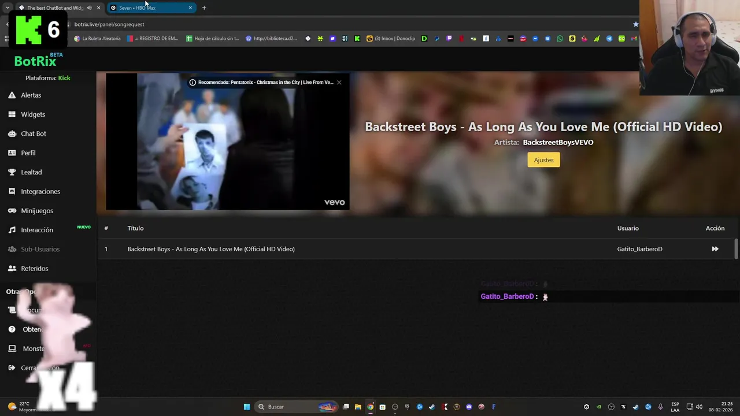Open the Referidos section
740x416 pixels.
point(35,268)
